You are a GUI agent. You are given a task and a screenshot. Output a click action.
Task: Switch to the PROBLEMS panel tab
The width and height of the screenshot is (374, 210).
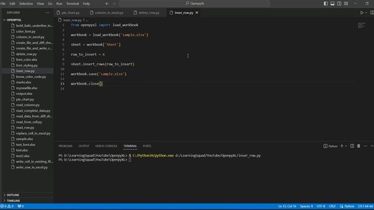(65, 146)
